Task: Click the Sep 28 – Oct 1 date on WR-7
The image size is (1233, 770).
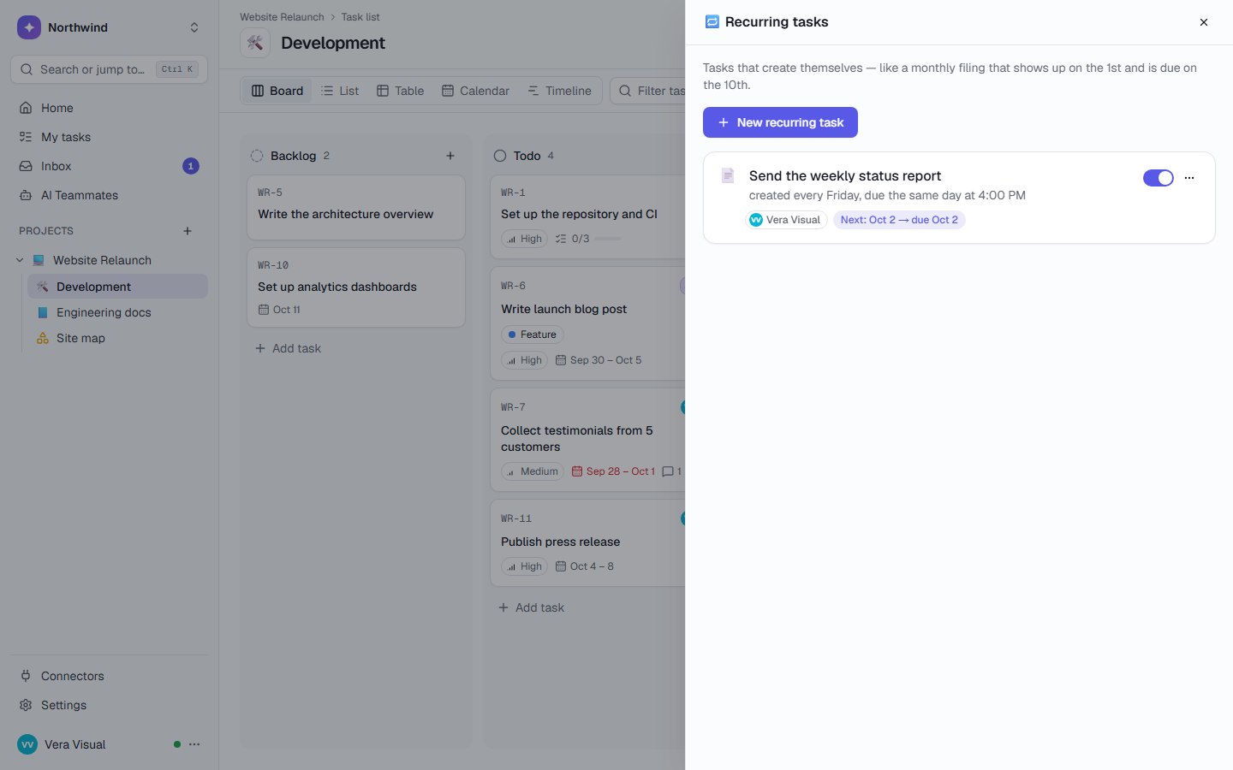Action: [x=613, y=471]
